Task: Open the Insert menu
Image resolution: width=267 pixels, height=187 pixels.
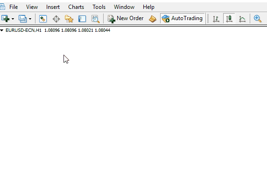Action: coord(53,7)
